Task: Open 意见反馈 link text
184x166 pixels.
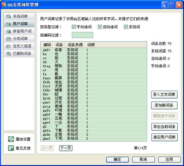Action: click(x=23, y=148)
